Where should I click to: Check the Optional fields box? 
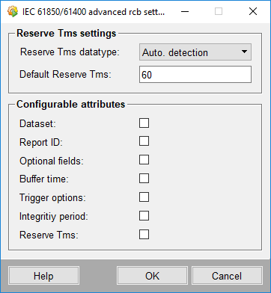tap(144, 160)
